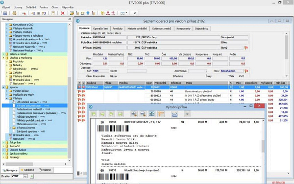Expand the Sklady a nářadí tree node
Image resolution: width=294 pixels, height=184 pixels.
(x=3, y=54)
